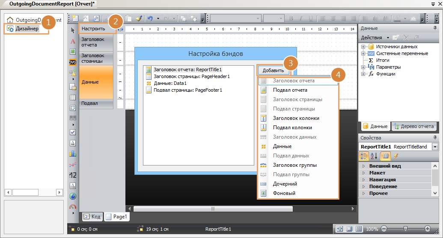Click the zoom slider handle
This screenshot has height=238, width=443.
pyautogui.click(x=405, y=229)
